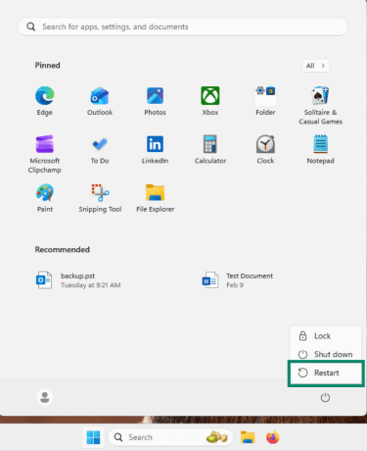This screenshot has width=367, height=451.
Task: Click the Start menu search field
Action: click(x=183, y=26)
